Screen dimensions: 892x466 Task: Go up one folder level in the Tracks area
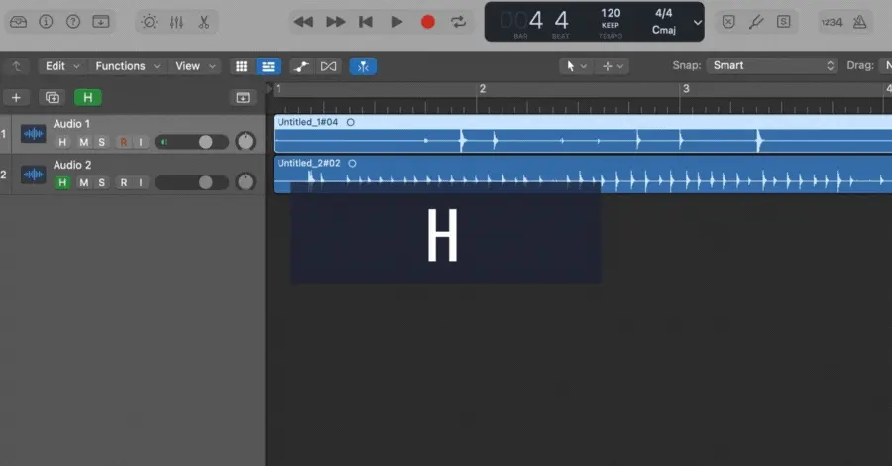tap(17, 66)
